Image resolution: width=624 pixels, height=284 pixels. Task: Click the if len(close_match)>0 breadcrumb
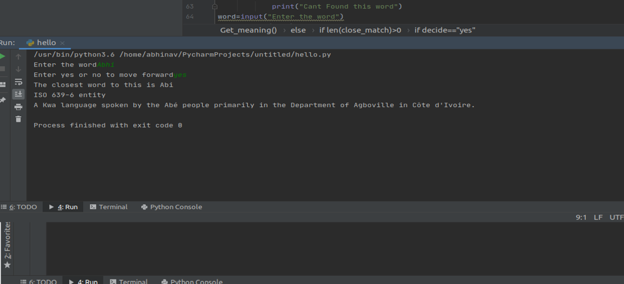pyautogui.click(x=360, y=30)
